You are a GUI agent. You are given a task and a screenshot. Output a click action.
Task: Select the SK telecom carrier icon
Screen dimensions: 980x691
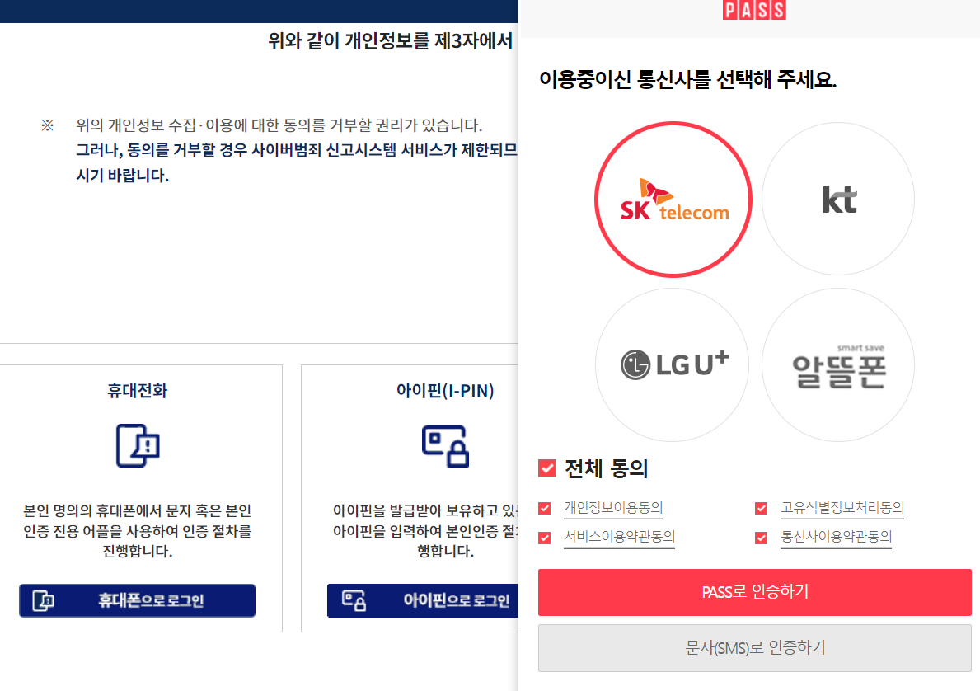coord(673,199)
